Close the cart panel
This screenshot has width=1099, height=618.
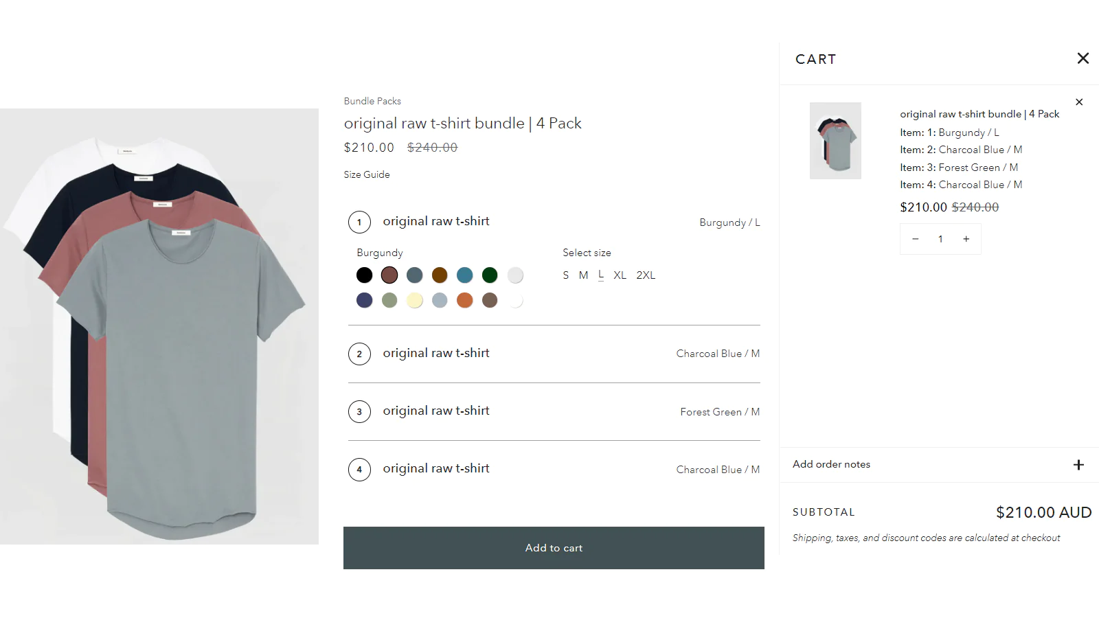point(1083,58)
